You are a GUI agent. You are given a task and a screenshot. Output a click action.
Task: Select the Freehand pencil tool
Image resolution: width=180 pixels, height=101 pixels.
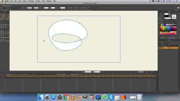[x=1, y=17]
